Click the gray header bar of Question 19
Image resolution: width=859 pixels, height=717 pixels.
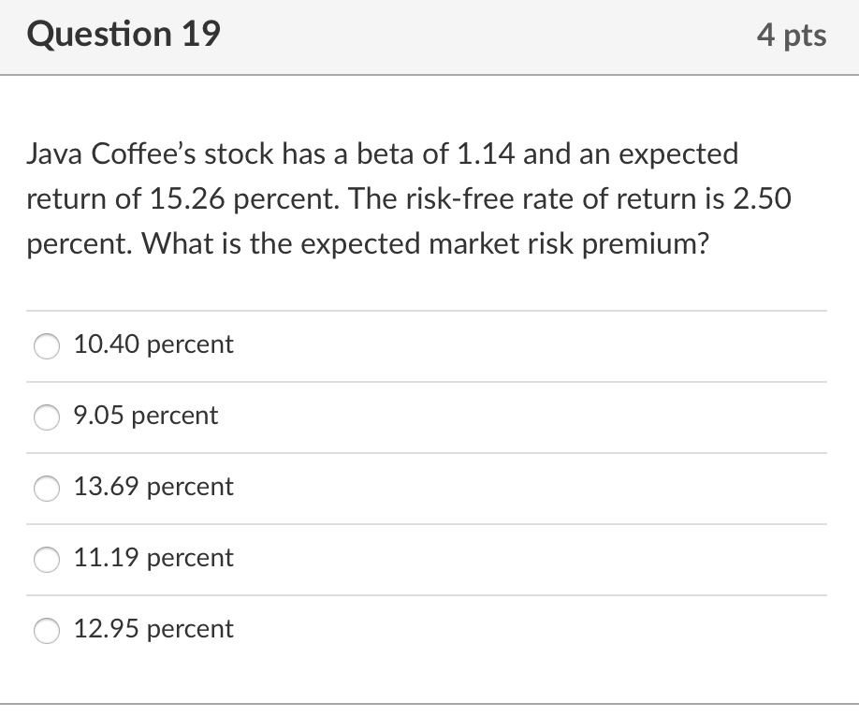click(x=429, y=37)
